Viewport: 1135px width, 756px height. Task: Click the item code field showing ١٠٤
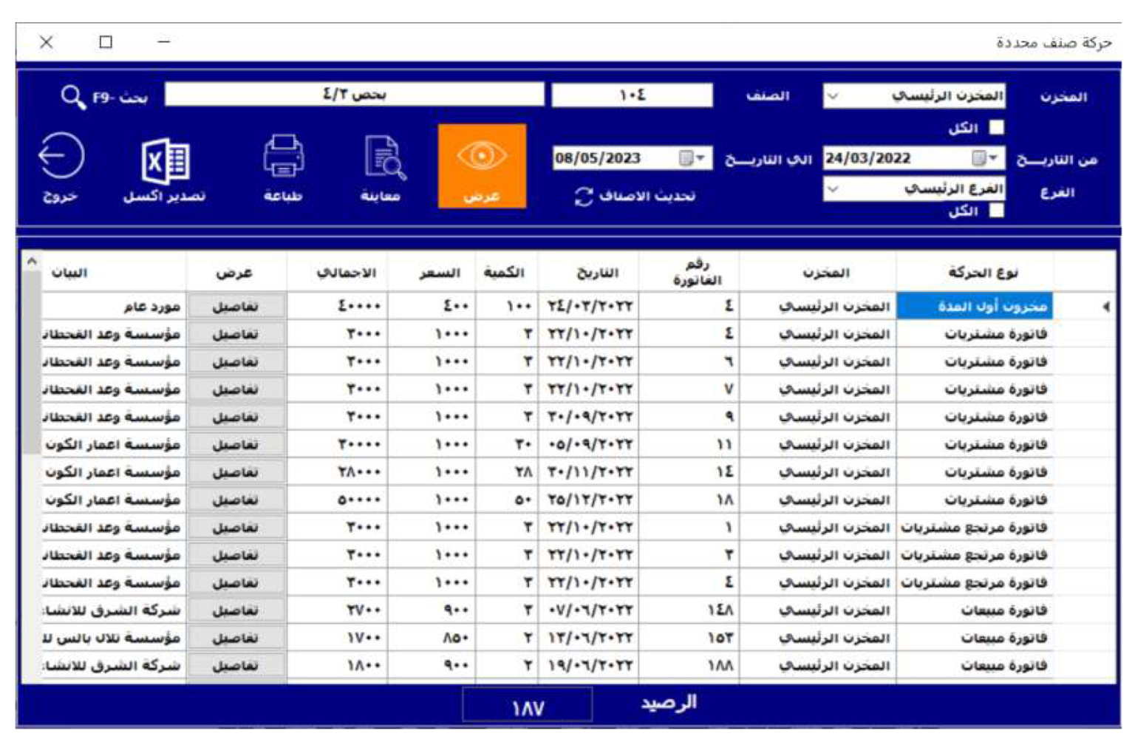click(x=632, y=95)
